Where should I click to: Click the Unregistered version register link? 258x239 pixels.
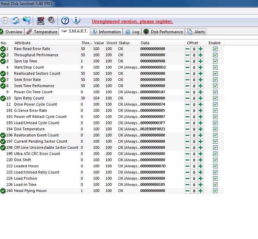pos(132,21)
